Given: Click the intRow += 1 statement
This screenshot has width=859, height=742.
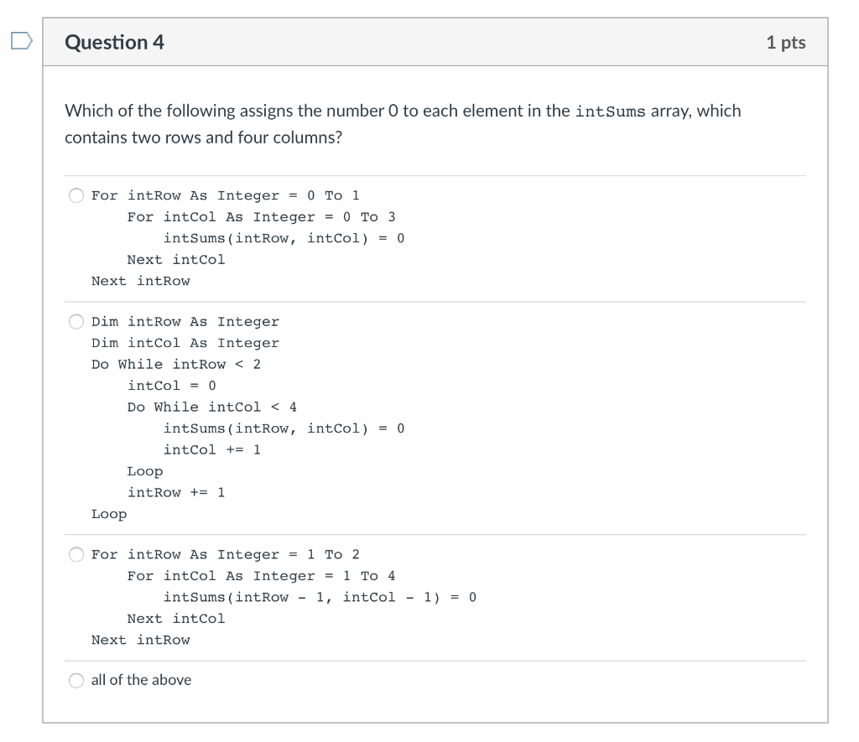Looking at the screenshot, I should (176, 492).
